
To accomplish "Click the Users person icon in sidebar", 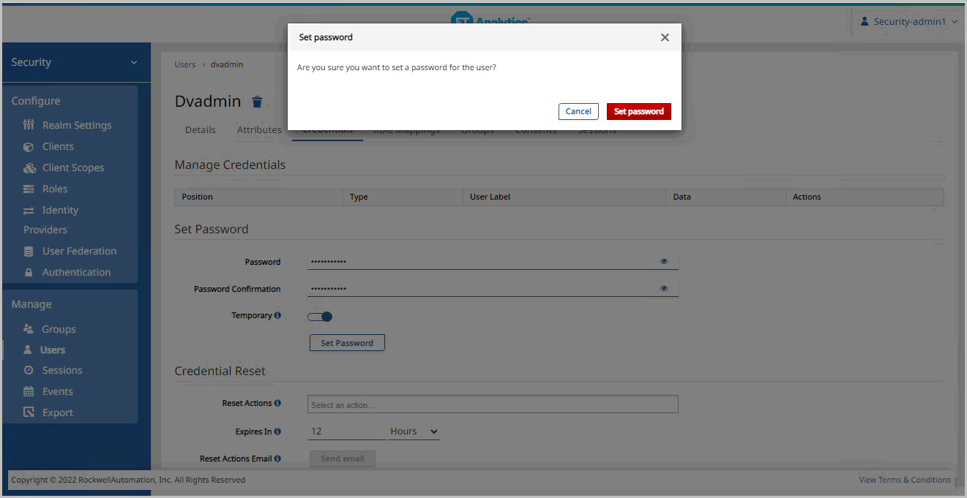I will [x=28, y=350].
